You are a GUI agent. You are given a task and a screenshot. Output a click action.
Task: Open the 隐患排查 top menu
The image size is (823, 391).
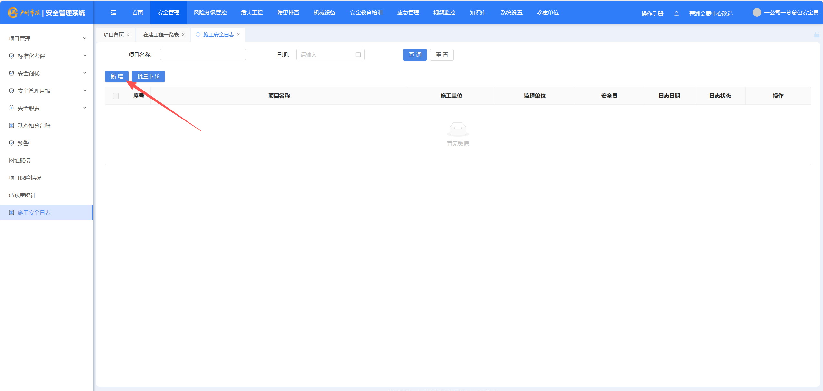[288, 13]
